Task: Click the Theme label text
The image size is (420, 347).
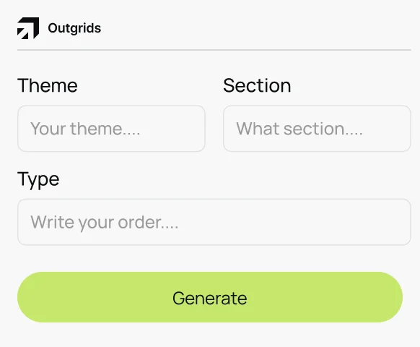Action: tap(48, 85)
